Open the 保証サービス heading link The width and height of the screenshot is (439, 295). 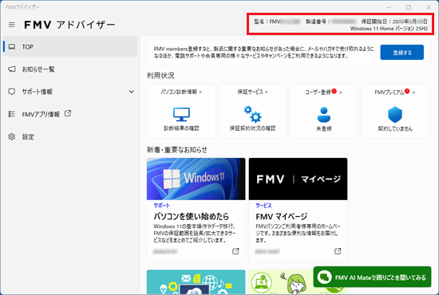pyautogui.click(x=252, y=92)
